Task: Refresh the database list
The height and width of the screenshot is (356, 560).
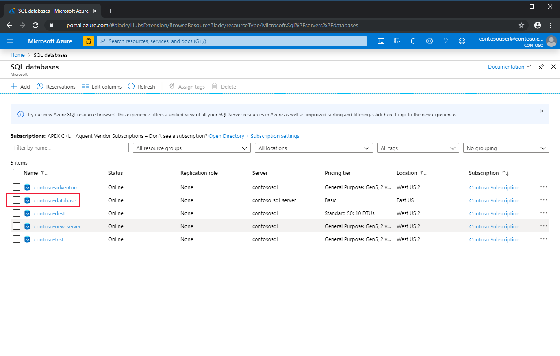Action: [x=141, y=86]
